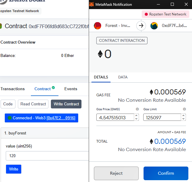
Task: Click the recipient contract avatar icon
Action: point(154,26)
